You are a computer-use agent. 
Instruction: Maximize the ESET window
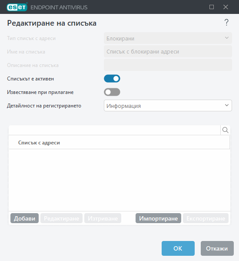pyautogui.click(x=212, y=7)
